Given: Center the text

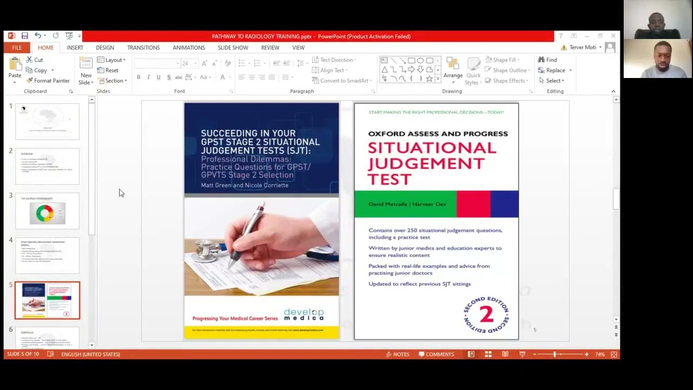Looking at the screenshot, I should point(251,77).
